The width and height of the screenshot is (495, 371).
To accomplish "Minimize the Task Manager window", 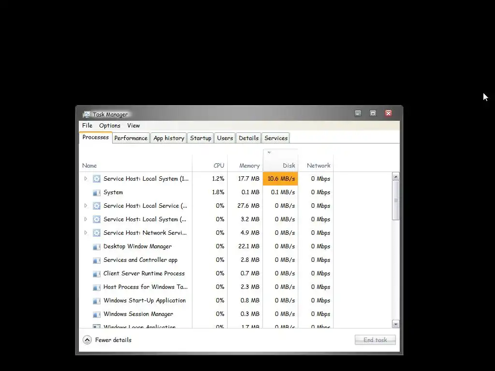I will point(358,113).
